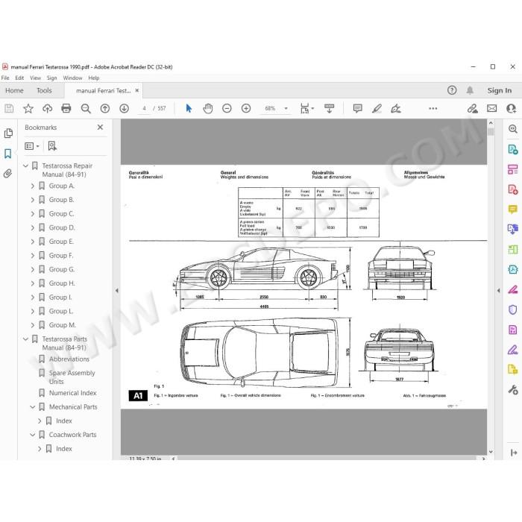The image size is (522, 522).
Task: Collapse the right tools pane arrow
Action: tap(498, 291)
